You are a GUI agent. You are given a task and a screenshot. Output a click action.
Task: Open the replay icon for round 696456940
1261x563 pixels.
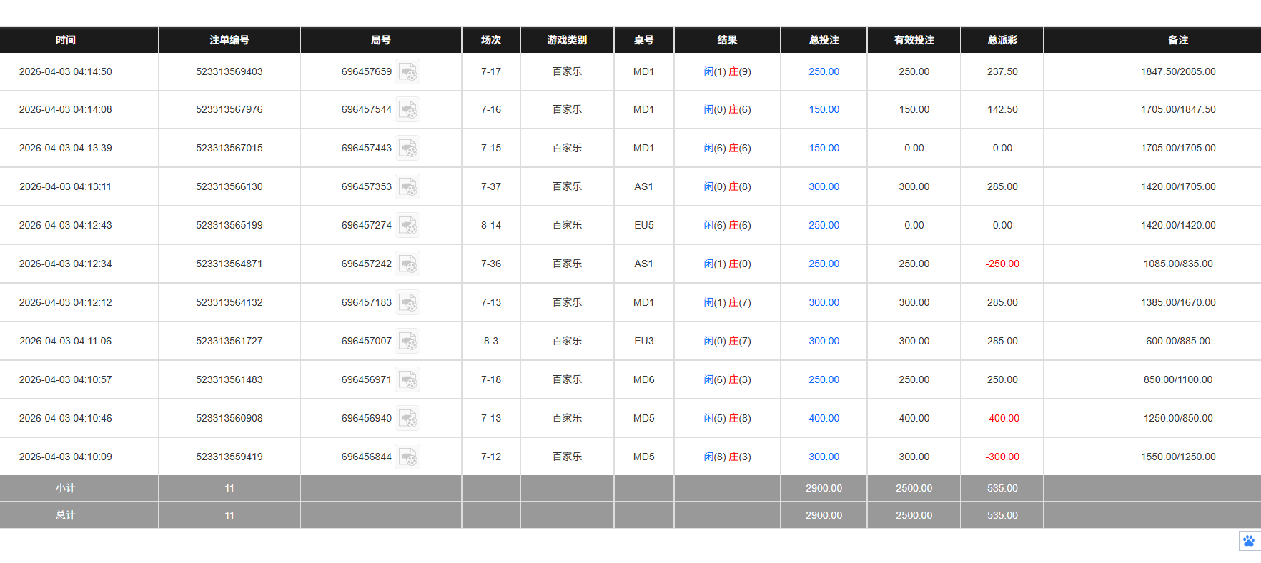pos(407,419)
